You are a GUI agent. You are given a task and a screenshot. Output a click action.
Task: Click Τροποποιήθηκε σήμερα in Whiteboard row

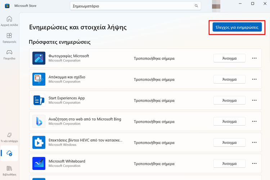point(154,164)
